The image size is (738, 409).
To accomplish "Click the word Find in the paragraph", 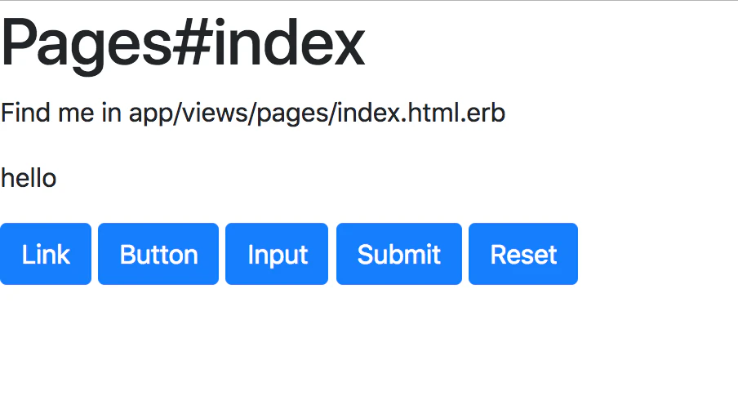I will tap(25, 113).
